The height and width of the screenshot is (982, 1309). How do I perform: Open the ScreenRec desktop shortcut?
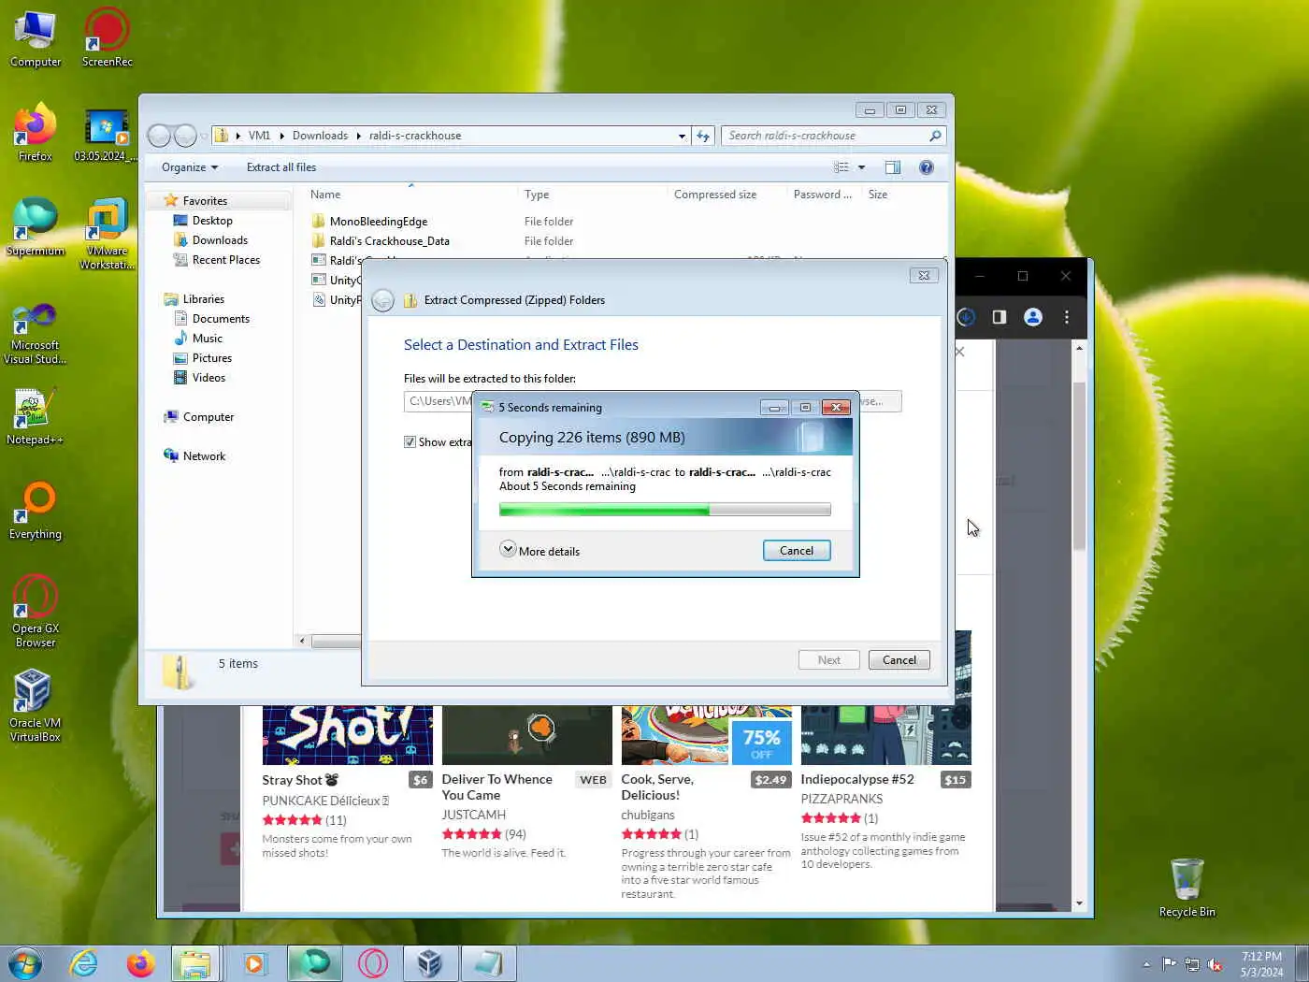pos(107,38)
